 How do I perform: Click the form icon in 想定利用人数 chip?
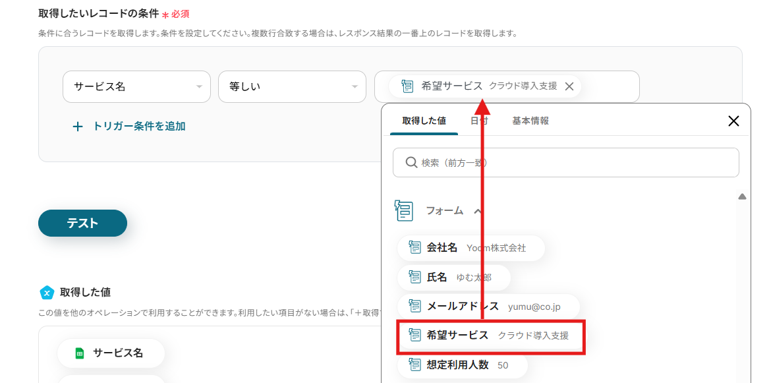415,365
